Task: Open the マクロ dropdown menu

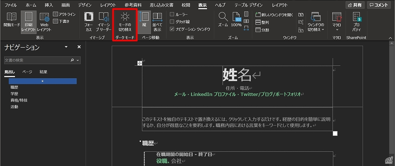Action: click(336, 22)
